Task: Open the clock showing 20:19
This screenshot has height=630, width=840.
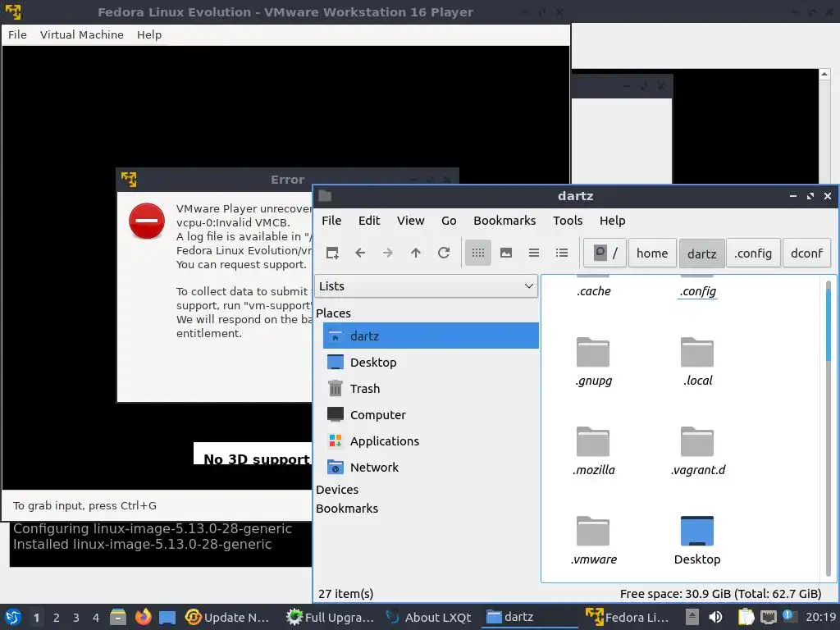Action: [x=820, y=617]
